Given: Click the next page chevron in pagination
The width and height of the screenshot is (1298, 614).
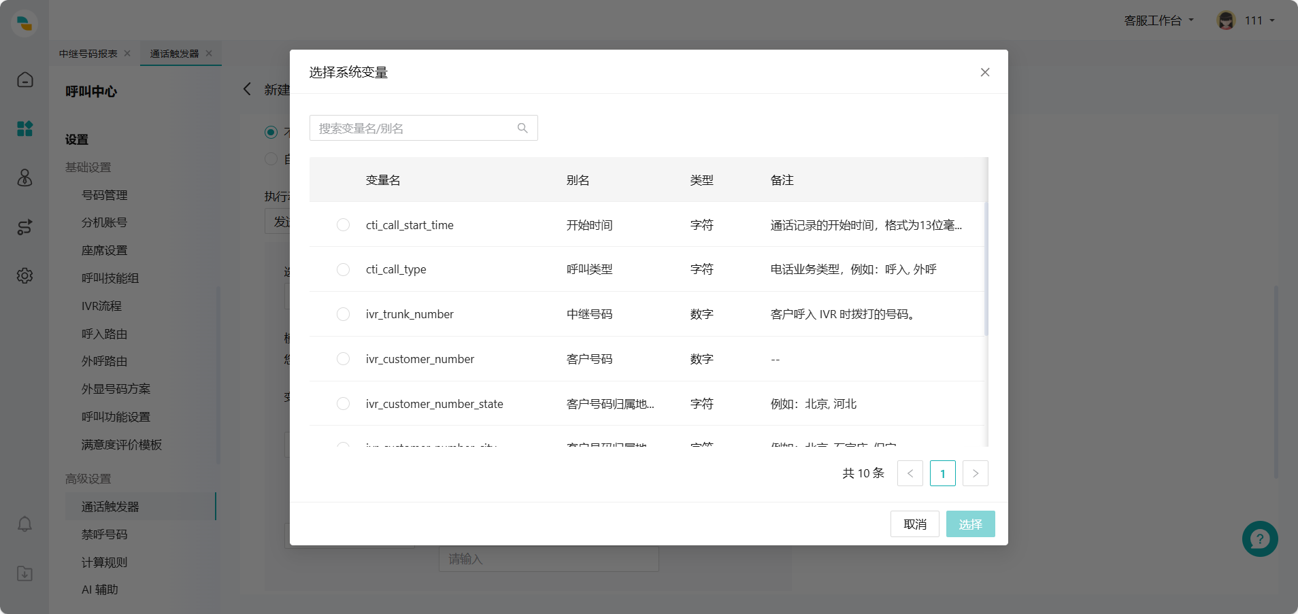Looking at the screenshot, I should 976,473.
